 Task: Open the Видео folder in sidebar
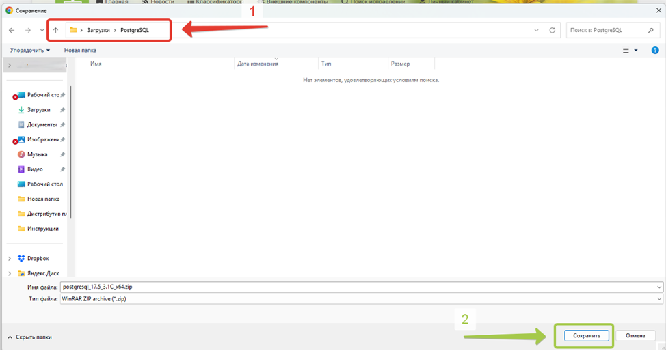tap(35, 169)
